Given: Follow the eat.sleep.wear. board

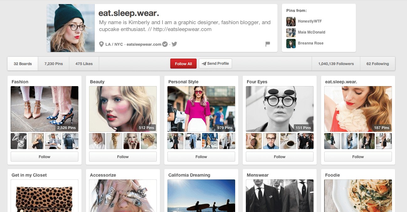Looking at the screenshot, I should tap(358, 157).
